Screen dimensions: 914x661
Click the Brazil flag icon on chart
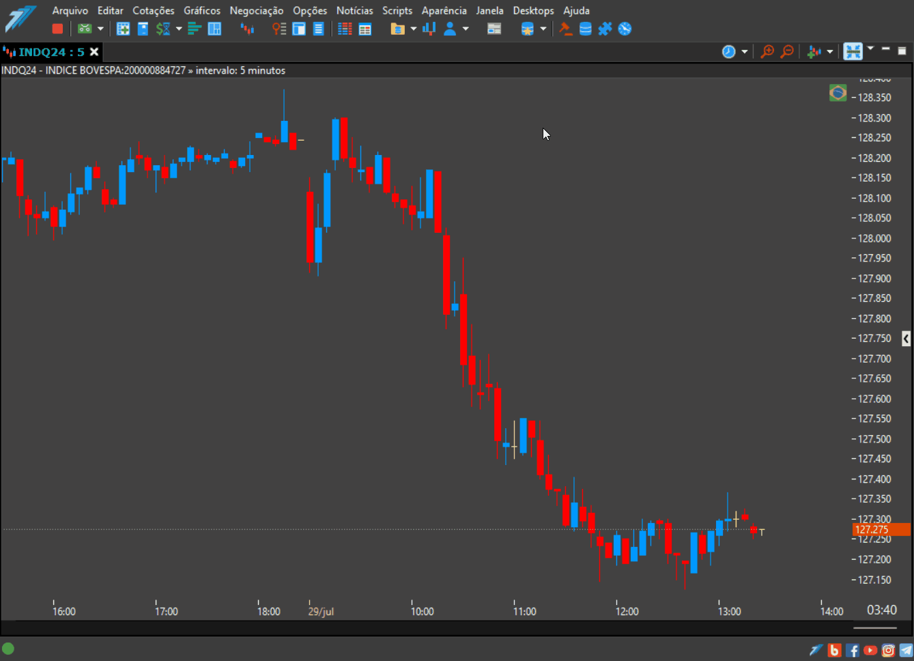(838, 93)
